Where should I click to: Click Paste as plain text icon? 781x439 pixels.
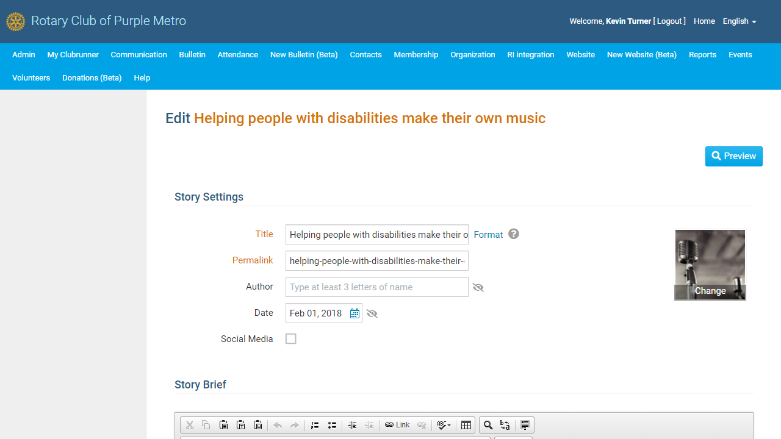pos(240,425)
